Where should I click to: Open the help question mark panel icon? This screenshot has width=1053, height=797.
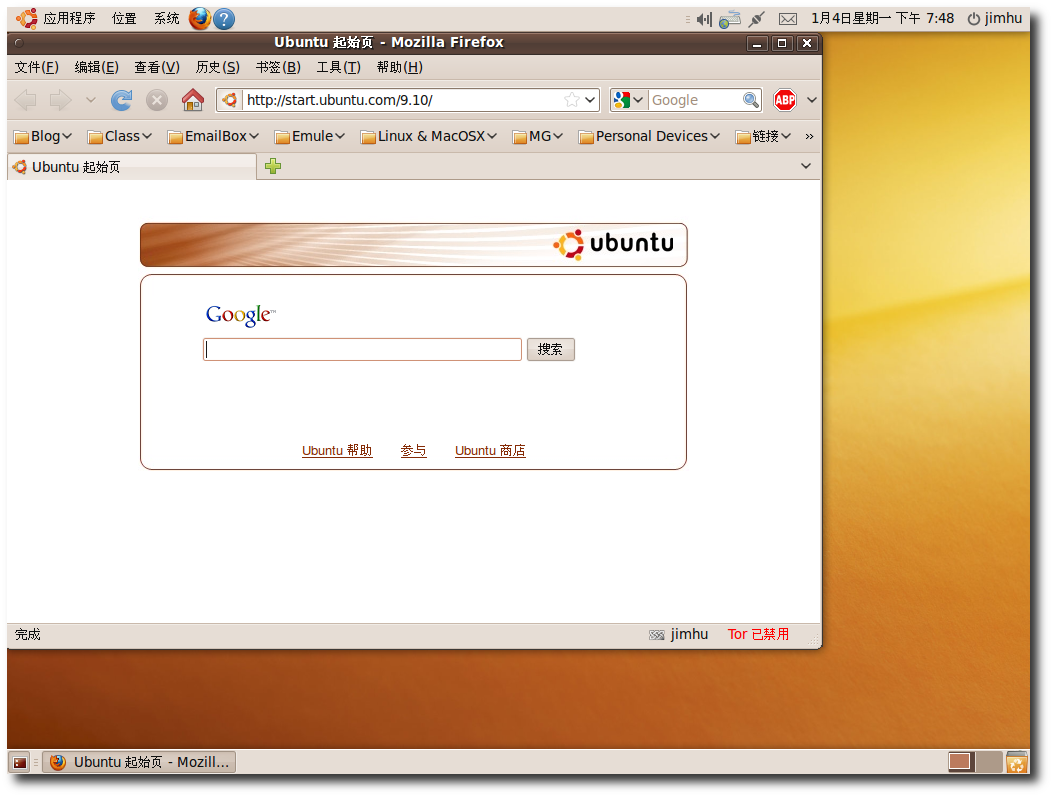point(225,19)
